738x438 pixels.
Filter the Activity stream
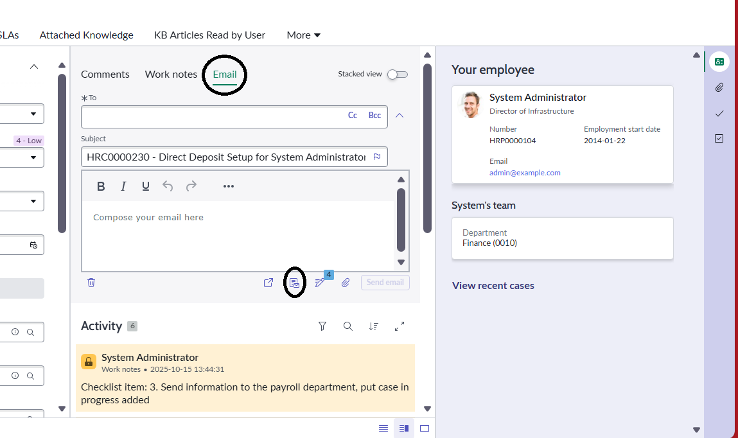coord(322,326)
